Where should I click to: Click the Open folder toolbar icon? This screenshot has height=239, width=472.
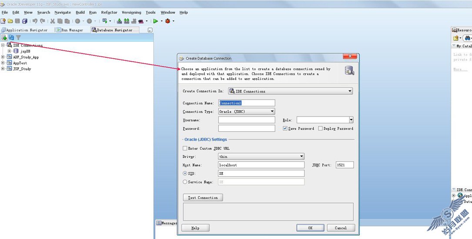tap(10, 21)
